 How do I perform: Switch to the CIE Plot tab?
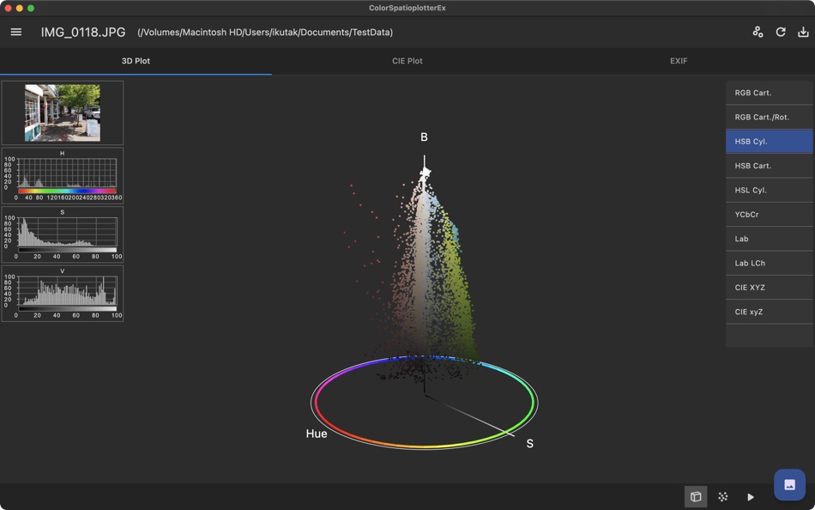click(407, 61)
